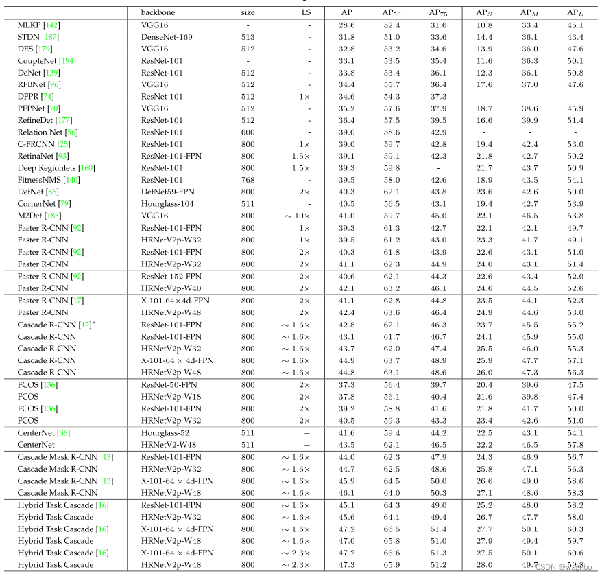Click APS value 10.8 in MLKP row
Image resolution: width=602 pixels, height=578 pixels.
click(x=484, y=25)
